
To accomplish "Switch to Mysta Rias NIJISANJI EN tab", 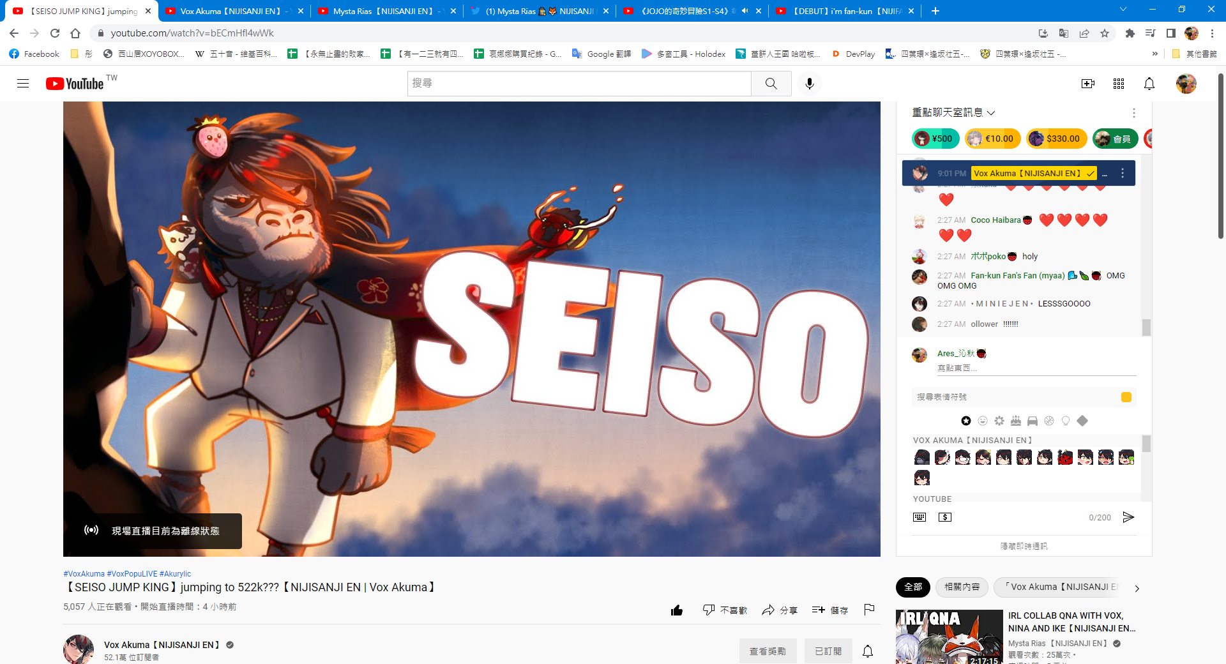I will coord(386,11).
